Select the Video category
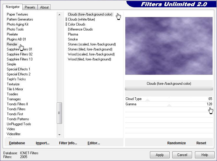This screenshot has height=161, width=217. pos(11,129)
